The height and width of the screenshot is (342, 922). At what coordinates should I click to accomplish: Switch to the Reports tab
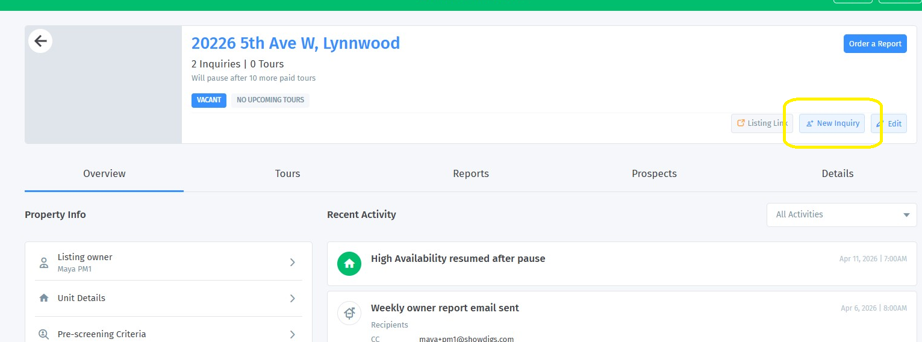tap(470, 173)
